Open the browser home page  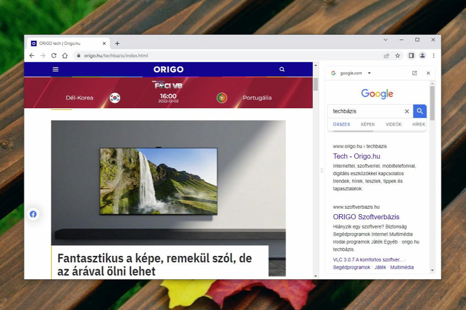tap(65, 55)
